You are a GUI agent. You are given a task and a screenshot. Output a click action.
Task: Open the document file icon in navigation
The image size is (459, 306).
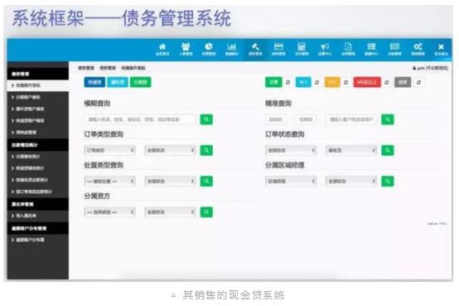click(x=348, y=49)
